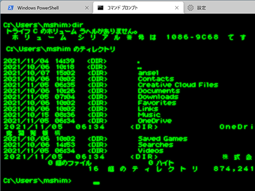Viewport: 255px width, 191px height.
Task: Click the 'Contacts' directory name
Action: click(x=156, y=79)
